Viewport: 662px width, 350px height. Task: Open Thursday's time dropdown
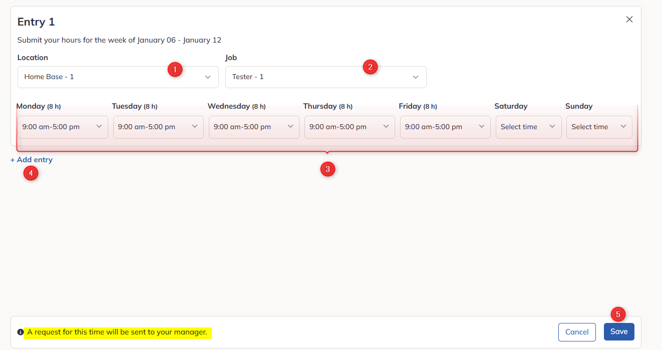click(x=350, y=127)
